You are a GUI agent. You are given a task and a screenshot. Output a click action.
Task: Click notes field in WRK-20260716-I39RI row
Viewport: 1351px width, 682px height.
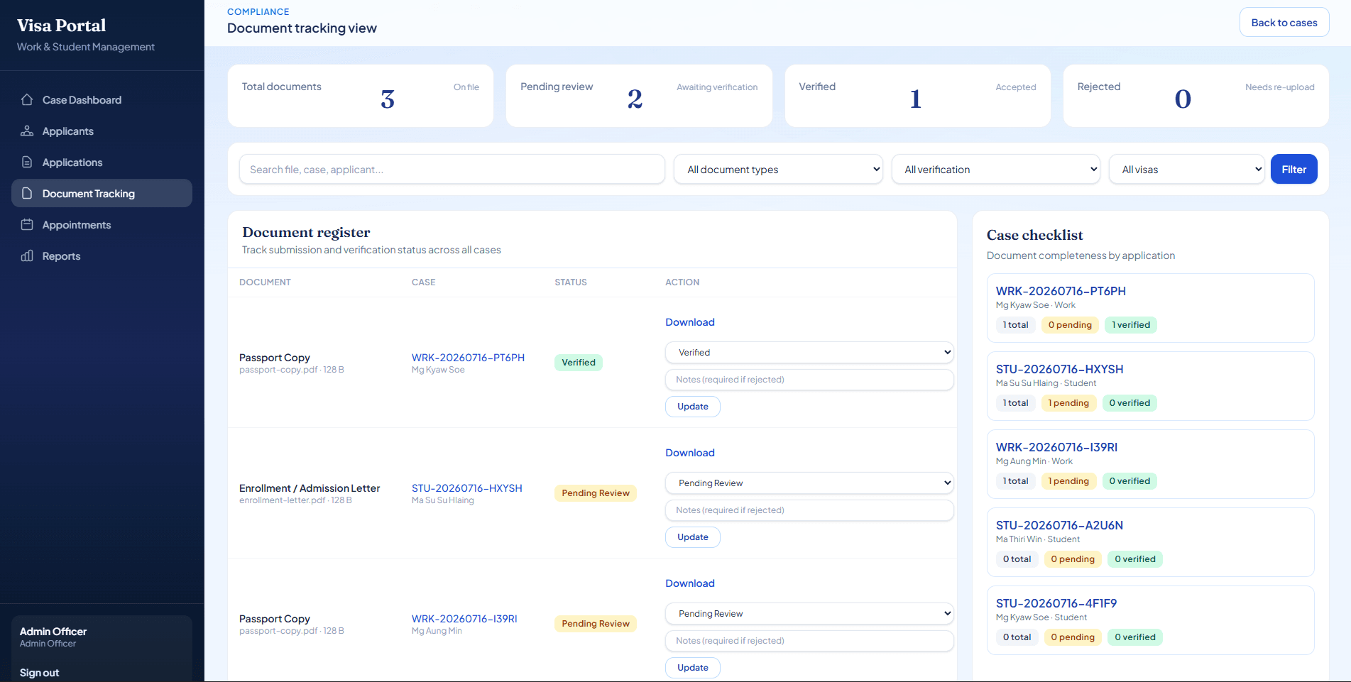[x=809, y=641]
